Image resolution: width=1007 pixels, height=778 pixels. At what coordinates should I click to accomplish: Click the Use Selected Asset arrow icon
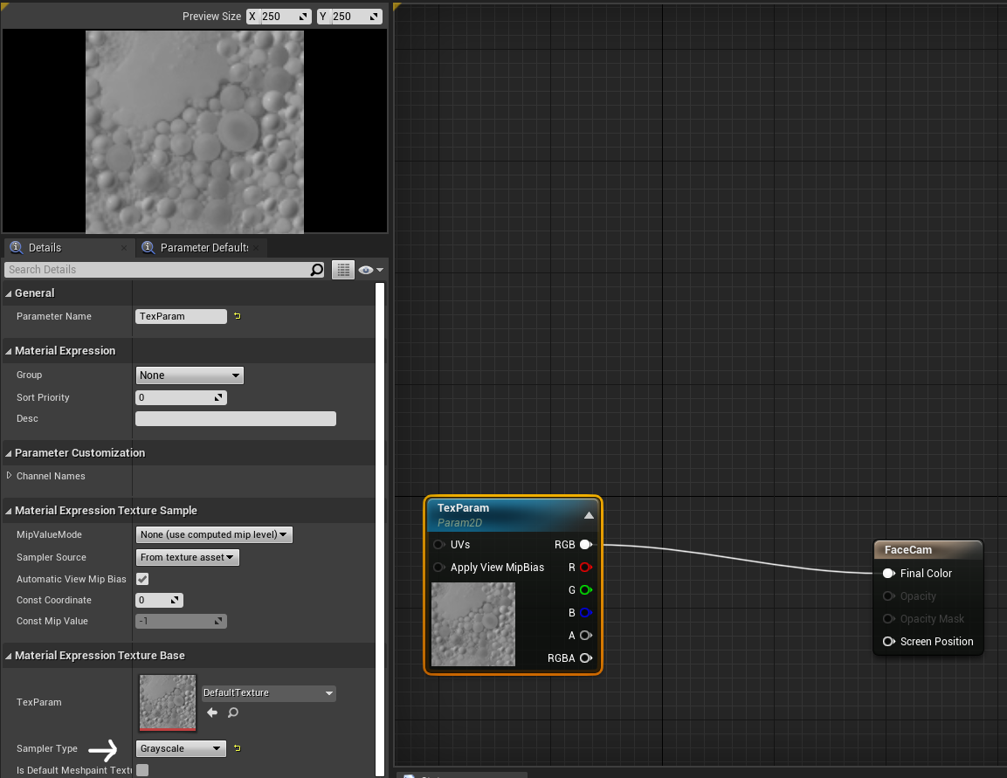(212, 713)
